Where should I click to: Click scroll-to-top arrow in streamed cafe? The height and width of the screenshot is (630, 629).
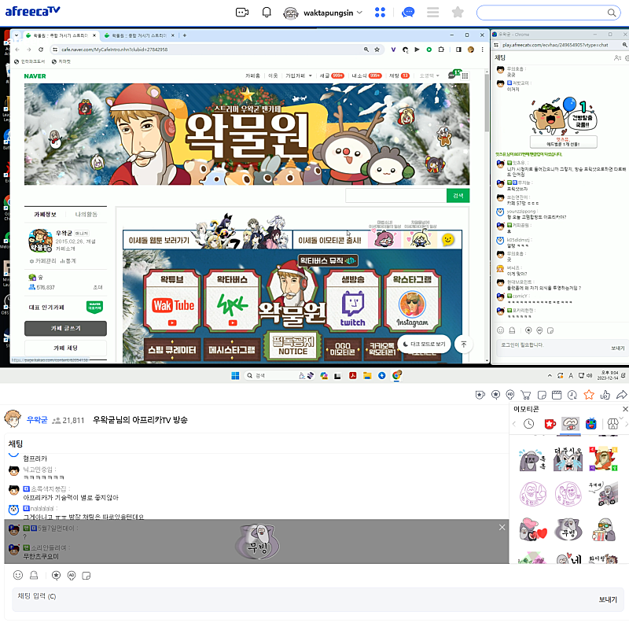(464, 344)
